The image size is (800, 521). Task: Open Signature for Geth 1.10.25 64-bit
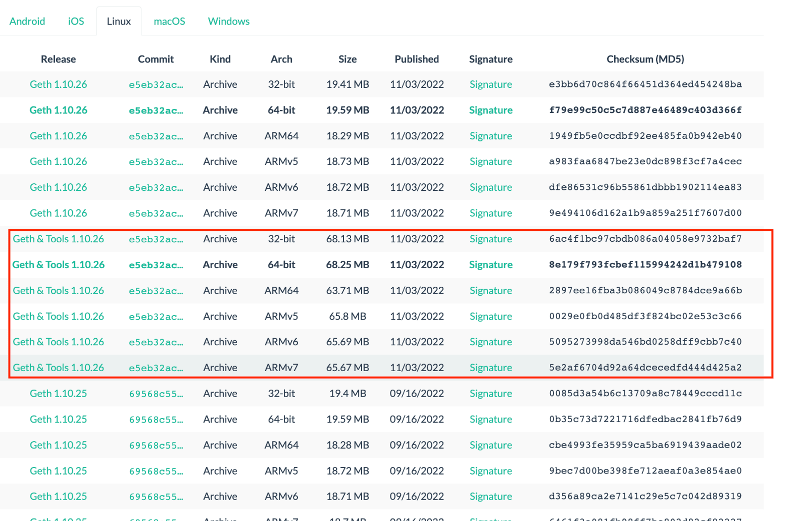pos(491,420)
